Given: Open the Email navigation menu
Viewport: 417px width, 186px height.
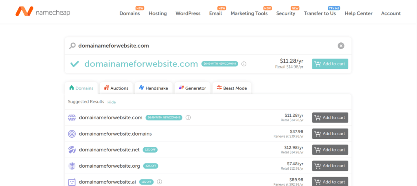Looking at the screenshot, I should tap(215, 13).
